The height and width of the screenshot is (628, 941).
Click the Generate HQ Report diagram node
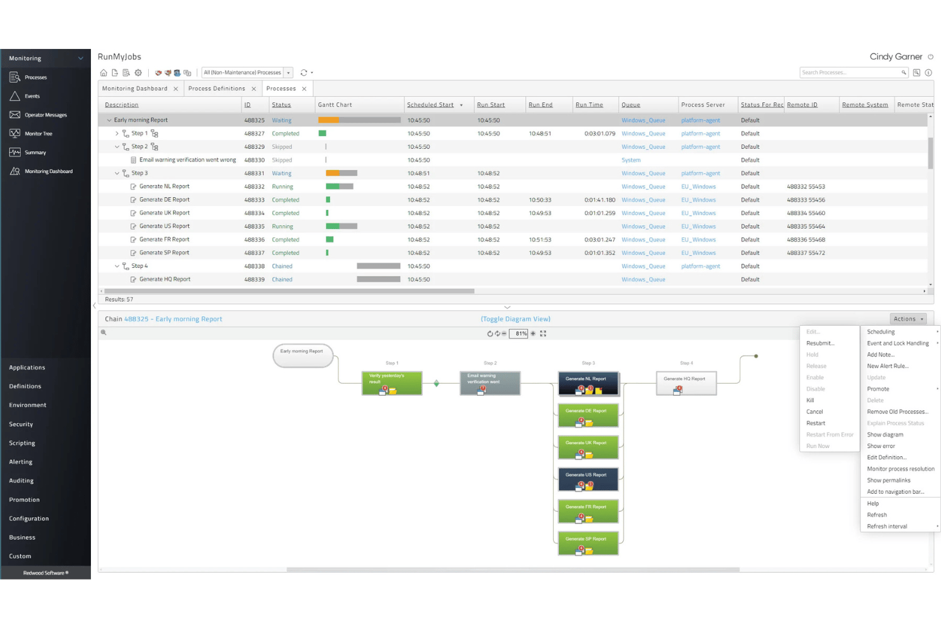(686, 384)
